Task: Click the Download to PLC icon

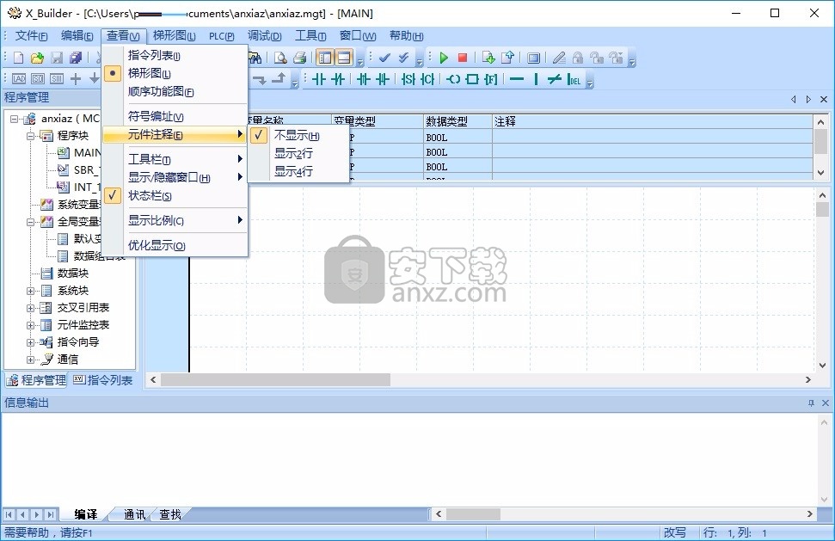Action: click(488, 58)
